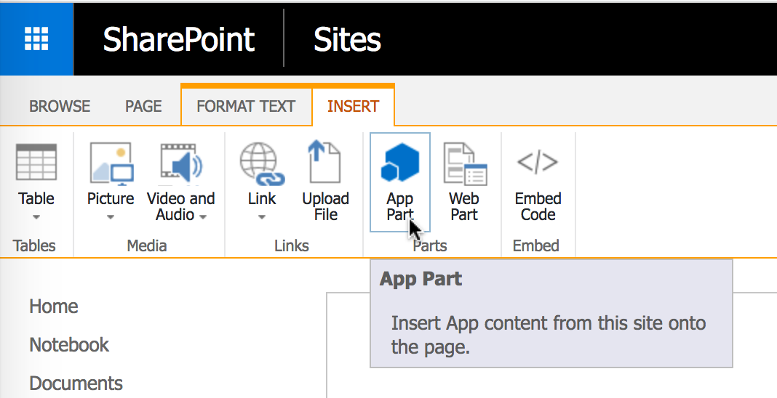Click the Sites link in header
The image size is (777, 398).
[x=347, y=39]
